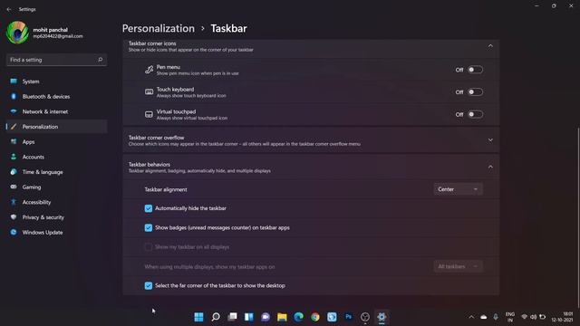Click the user profile avatar picture

pos(17,33)
